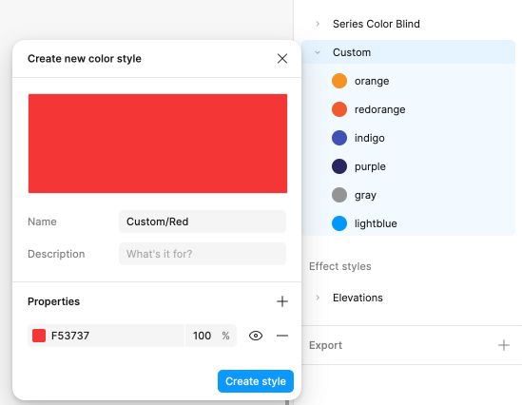
Task: Click the Description field
Action: [x=203, y=254]
